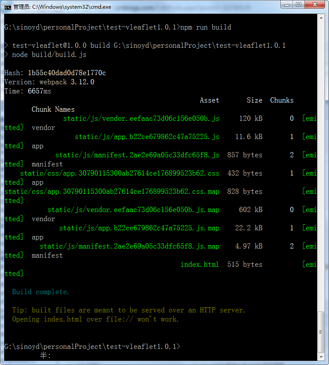329x365 pixels.
Task: Close the cmd.exe window
Action: 315,5
